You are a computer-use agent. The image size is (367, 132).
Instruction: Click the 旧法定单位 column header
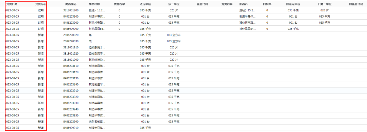(x=293, y=4)
